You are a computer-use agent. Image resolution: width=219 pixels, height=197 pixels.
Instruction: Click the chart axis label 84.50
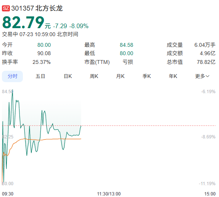point(8,92)
